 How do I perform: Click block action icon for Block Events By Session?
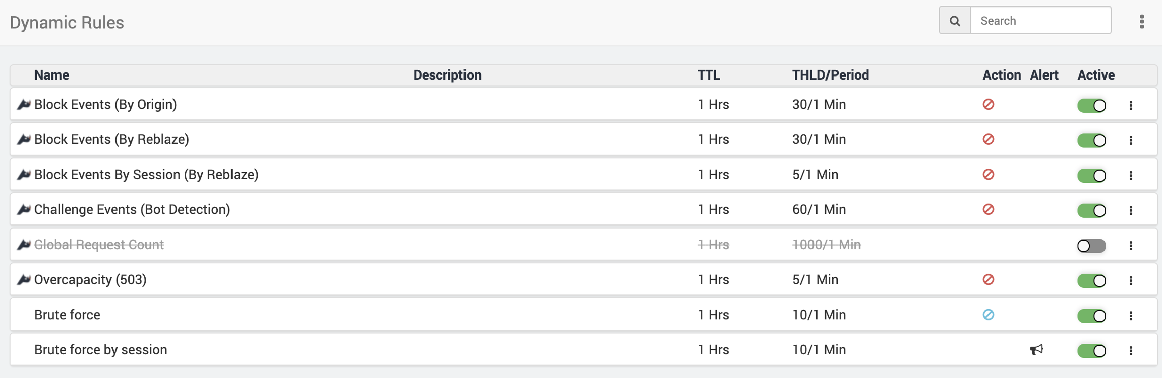click(x=988, y=174)
